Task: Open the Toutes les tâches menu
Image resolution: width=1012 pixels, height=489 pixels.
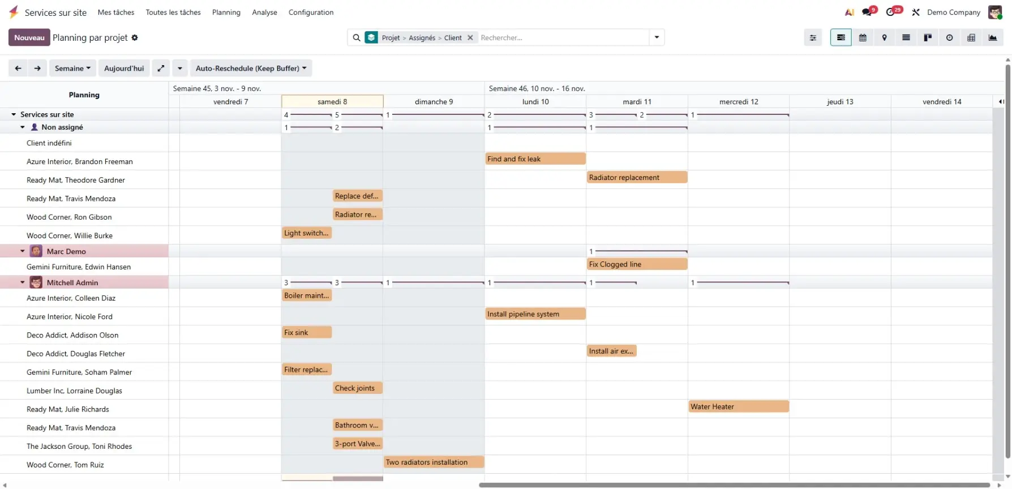Action: tap(173, 12)
